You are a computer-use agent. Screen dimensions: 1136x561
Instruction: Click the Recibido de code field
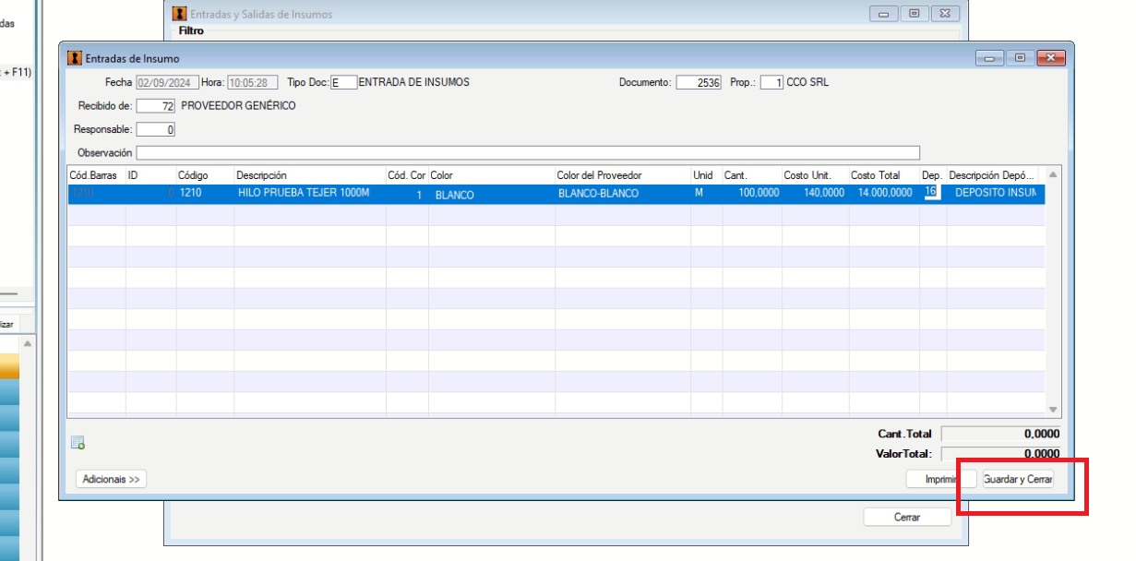click(x=156, y=106)
